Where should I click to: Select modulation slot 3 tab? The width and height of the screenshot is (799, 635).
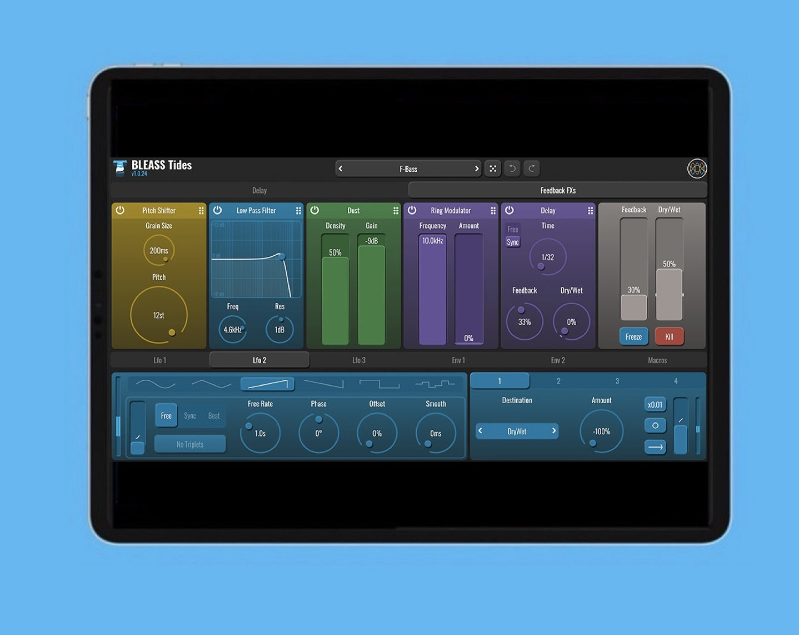coord(617,381)
